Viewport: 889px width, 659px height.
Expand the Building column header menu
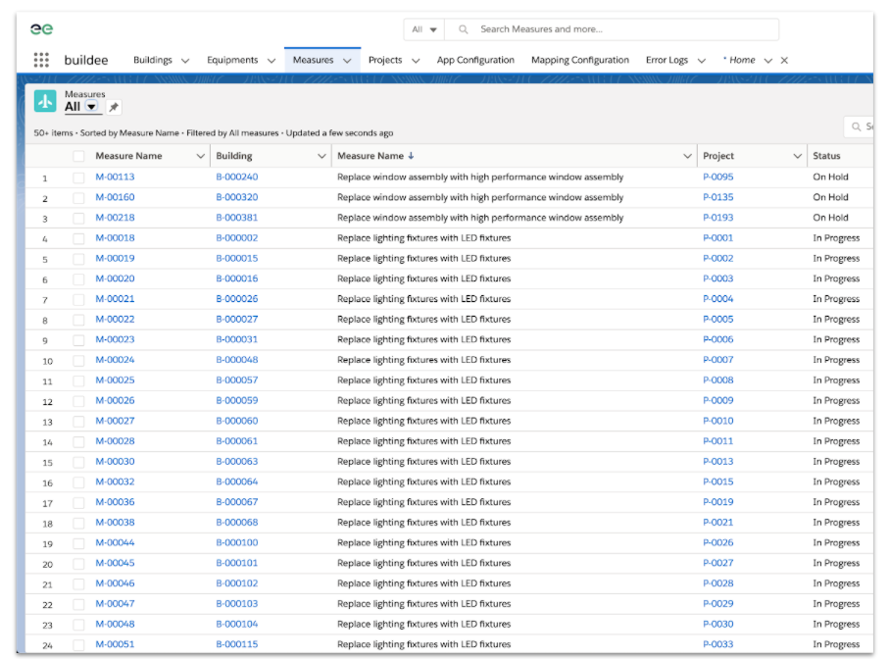point(321,156)
